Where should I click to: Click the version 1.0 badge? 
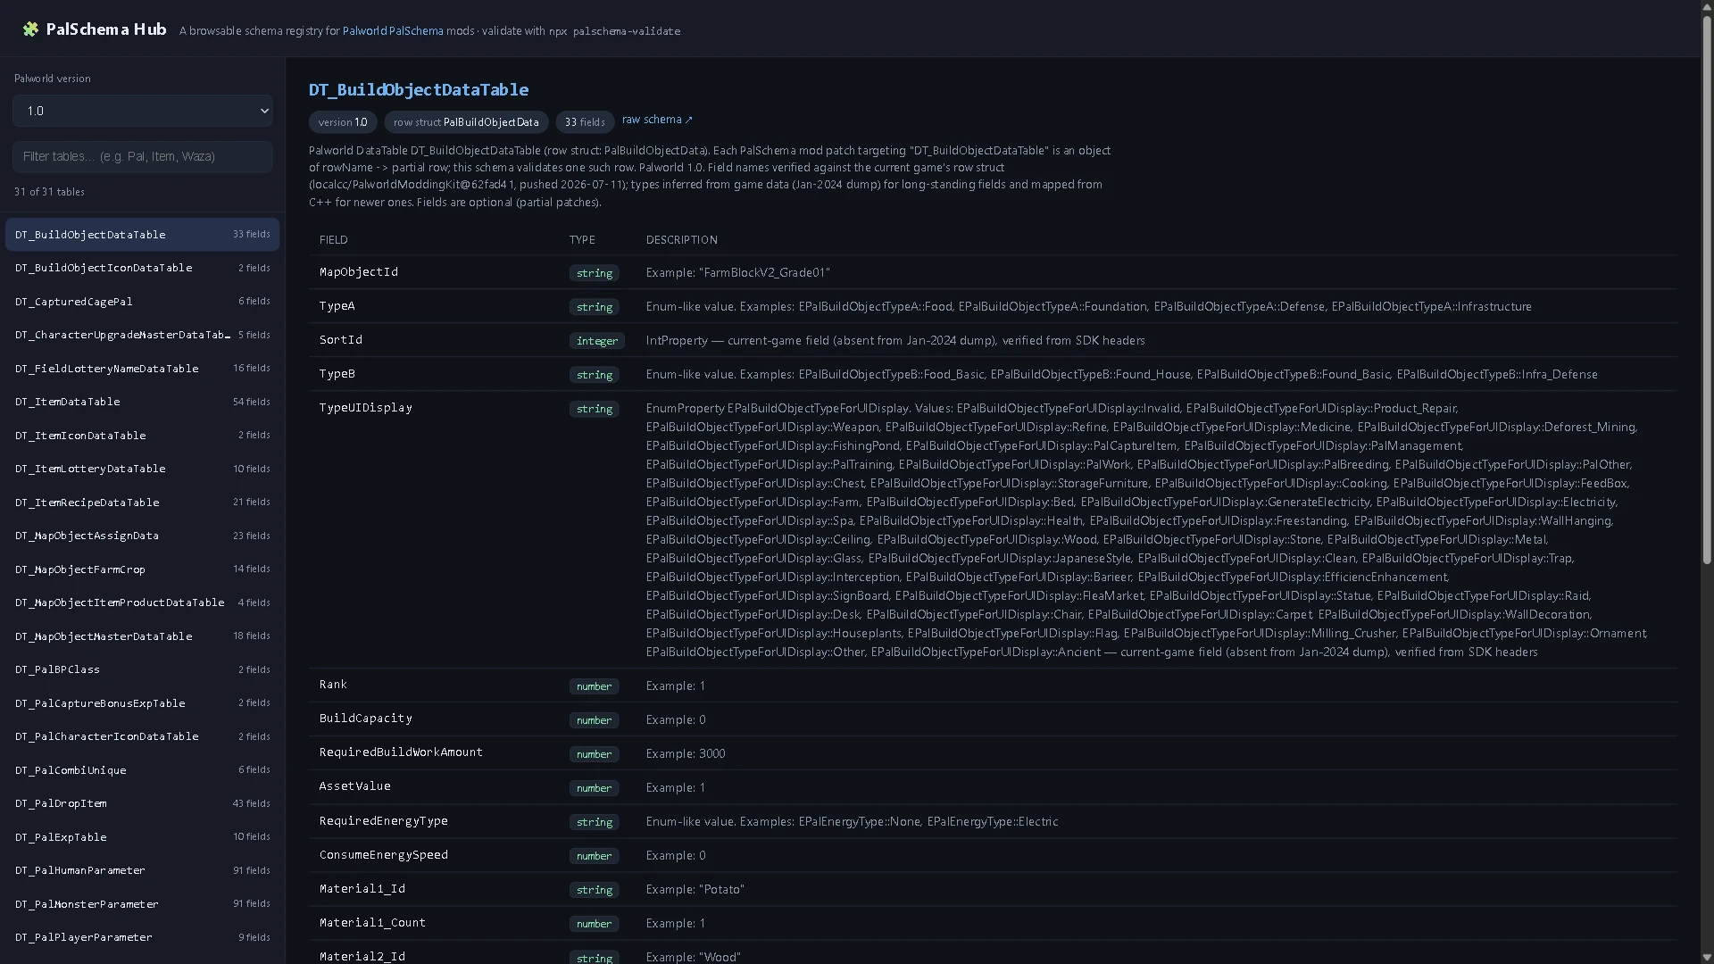click(343, 122)
